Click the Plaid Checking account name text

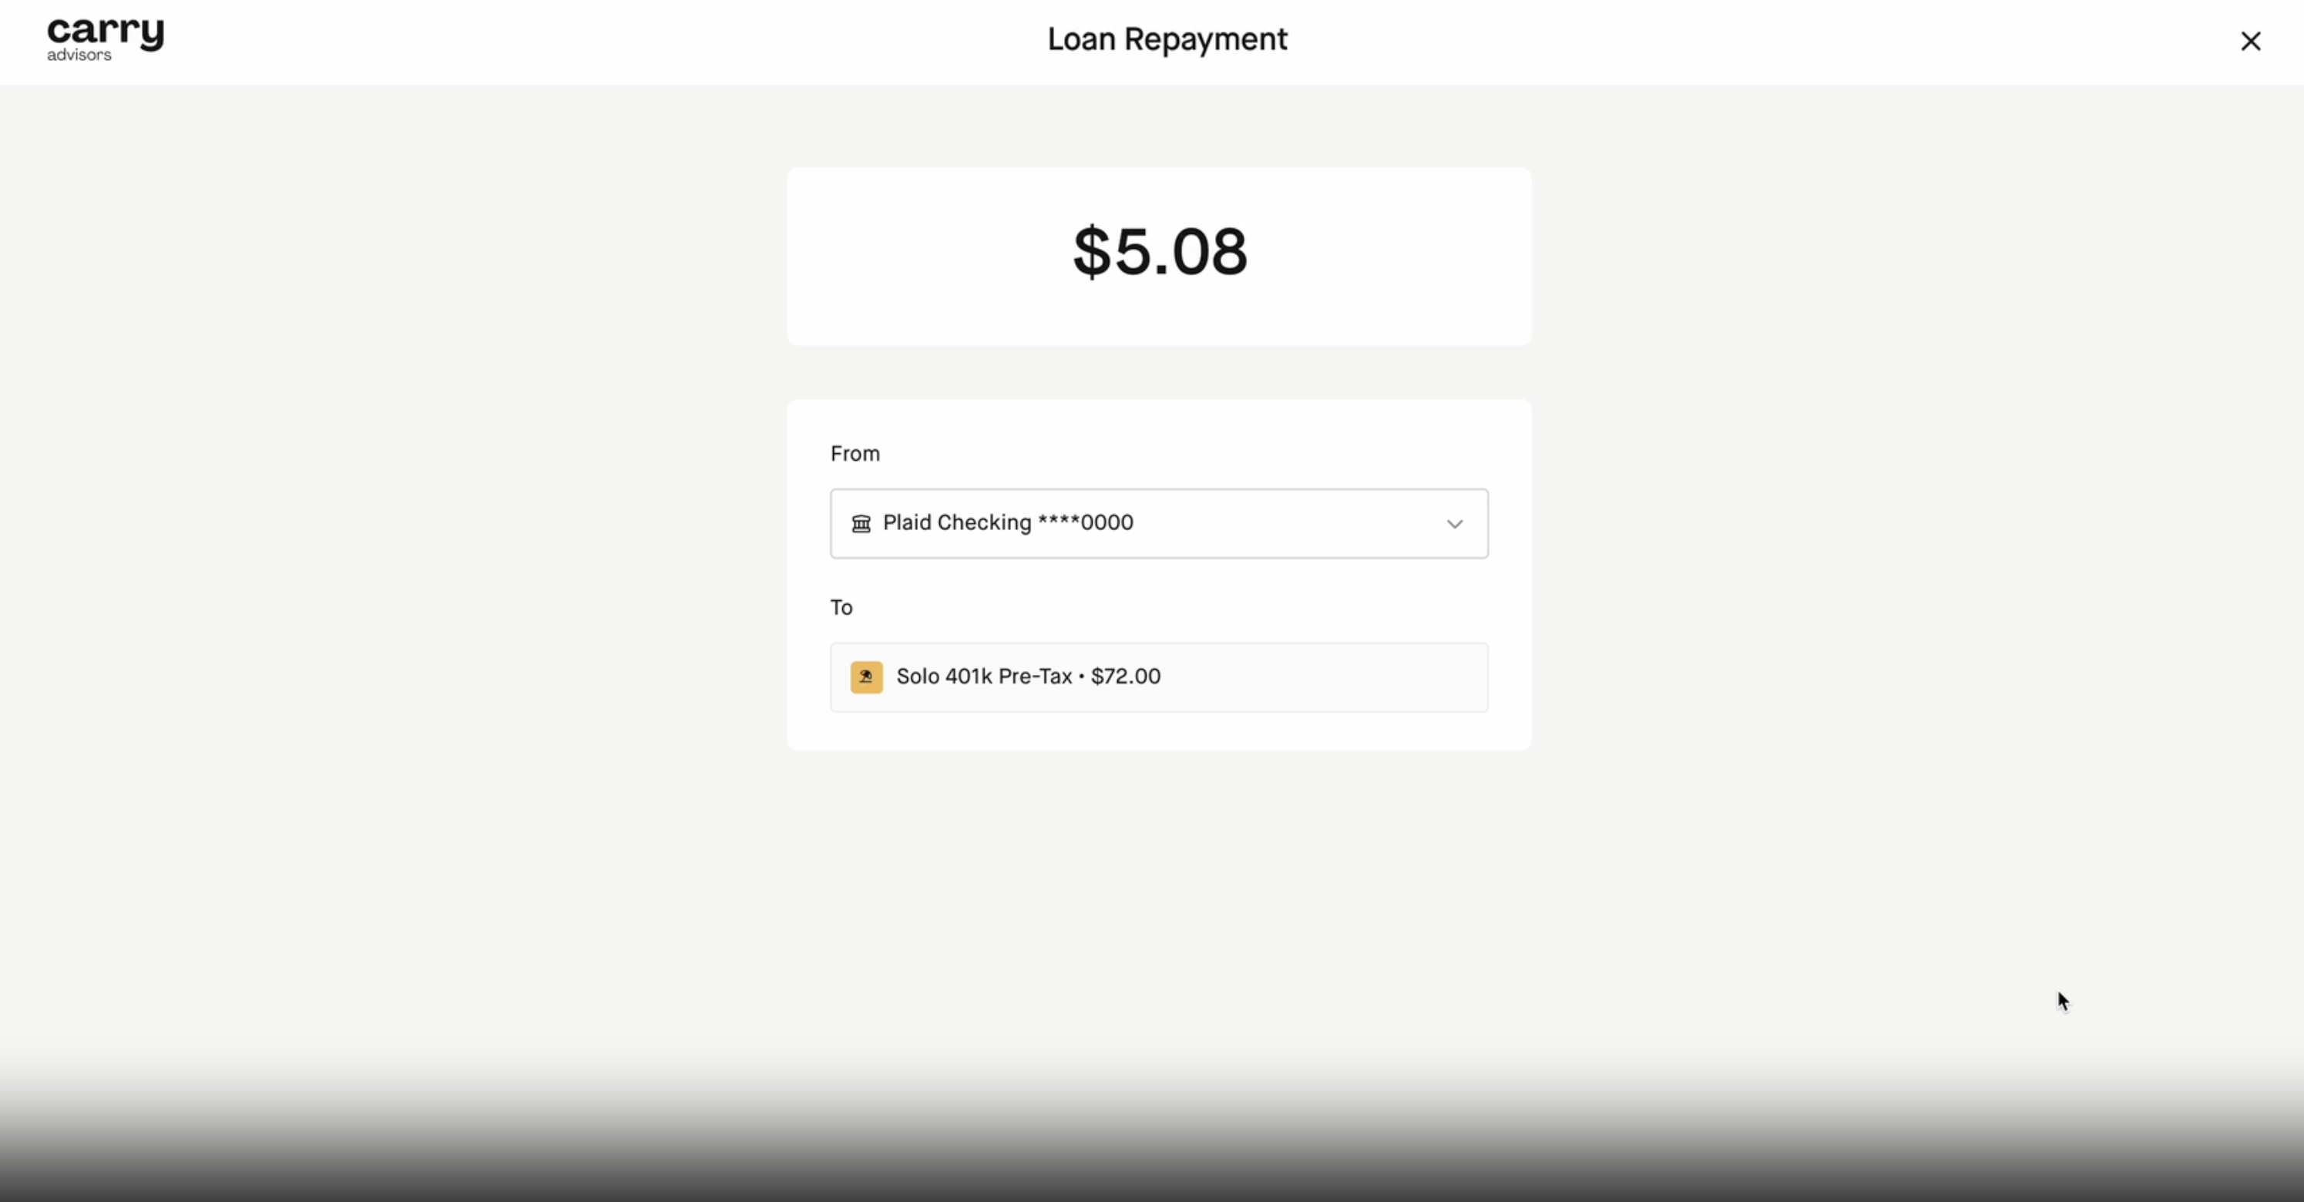[957, 522]
